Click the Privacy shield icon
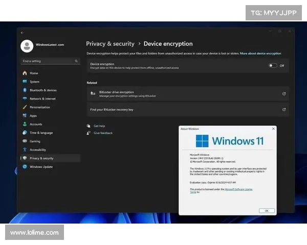This screenshot has width=307, height=245. click(25, 158)
